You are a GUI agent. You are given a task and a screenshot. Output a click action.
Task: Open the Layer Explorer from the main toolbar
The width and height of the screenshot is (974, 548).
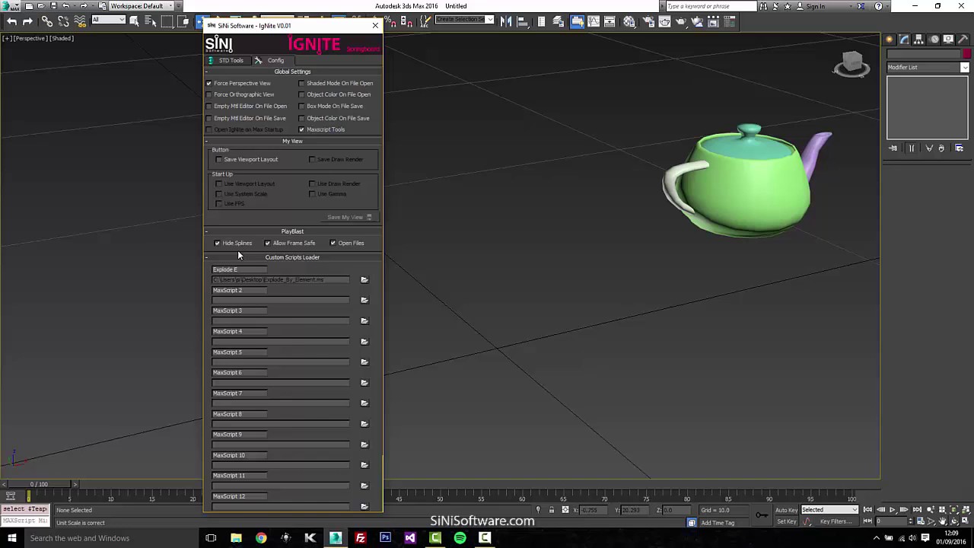tap(559, 21)
